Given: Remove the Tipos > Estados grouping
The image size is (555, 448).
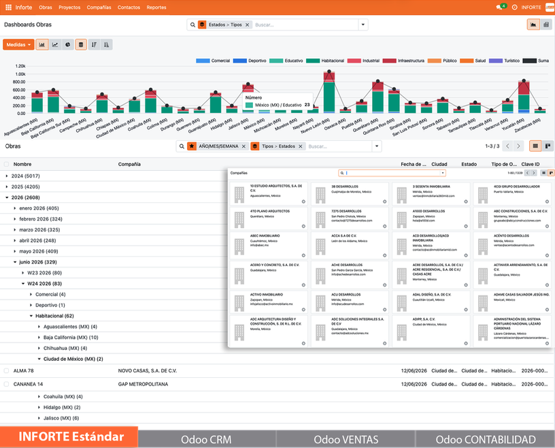Looking at the screenshot, I should (301, 146).
